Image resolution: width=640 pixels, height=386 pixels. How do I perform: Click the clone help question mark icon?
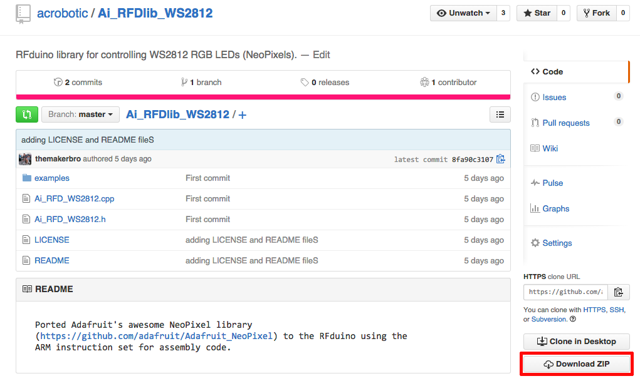pyautogui.click(x=573, y=319)
